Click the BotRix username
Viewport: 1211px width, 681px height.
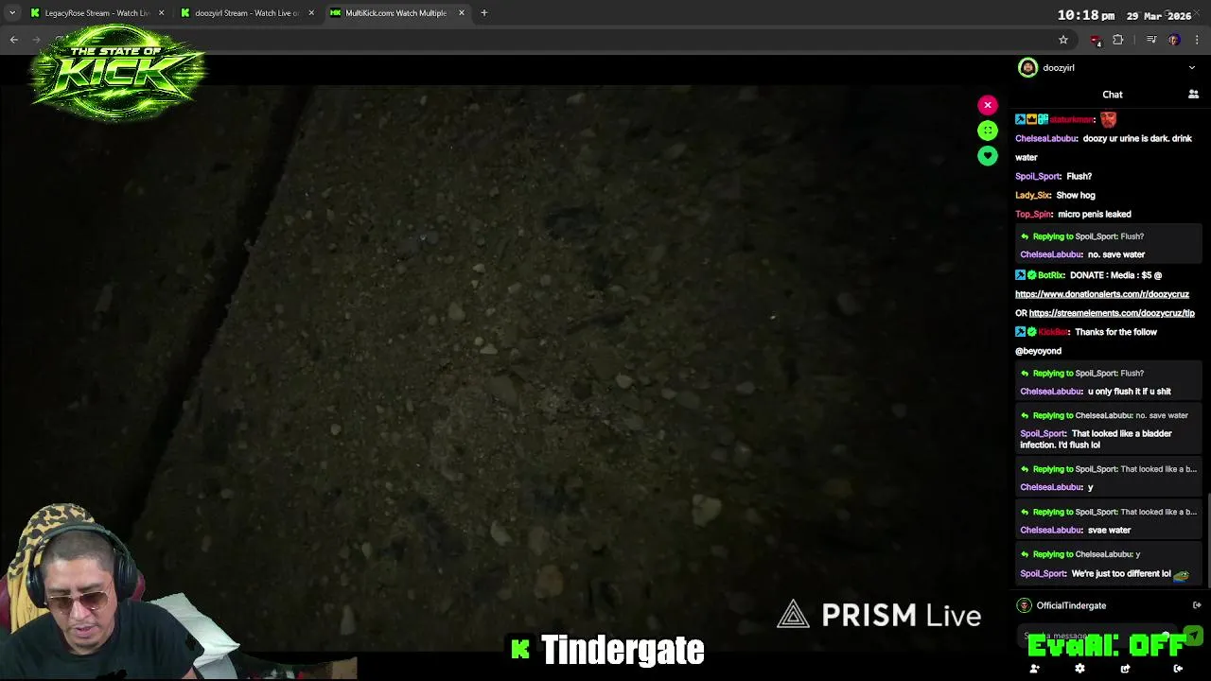(1051, 275)
